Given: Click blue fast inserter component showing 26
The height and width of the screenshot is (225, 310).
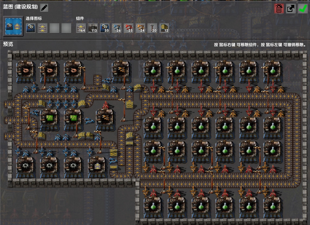Looking at the screenshot, I should (x=116, y=28).
